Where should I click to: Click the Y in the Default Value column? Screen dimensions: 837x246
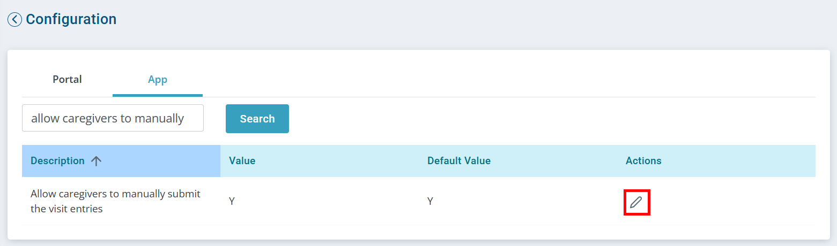coord(430,202)
